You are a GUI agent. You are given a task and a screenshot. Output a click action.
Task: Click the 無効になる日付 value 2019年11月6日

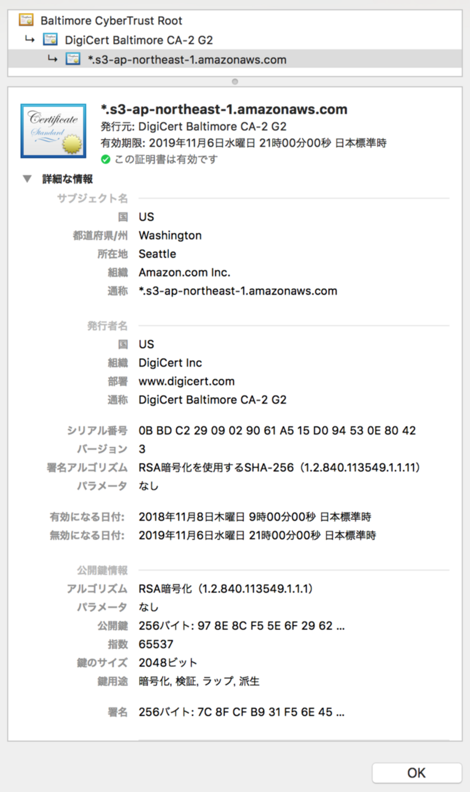point(257,535)
